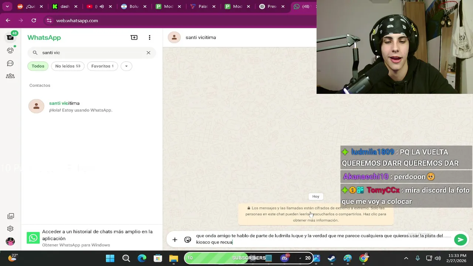Switch to the Kick 'dash' tab

tap(65, 6)
